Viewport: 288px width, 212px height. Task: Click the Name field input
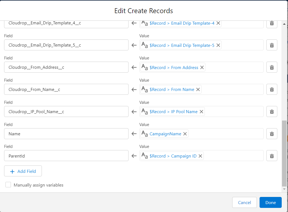point(66,134)
